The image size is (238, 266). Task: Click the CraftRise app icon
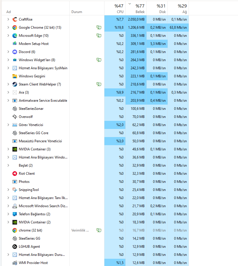coord(15,19)
